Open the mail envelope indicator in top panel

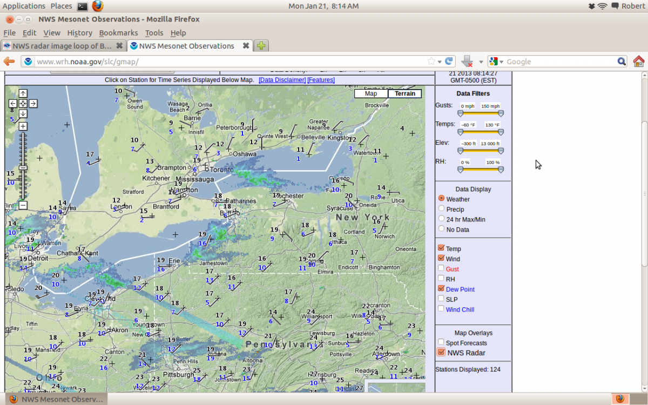coord(615,6)
